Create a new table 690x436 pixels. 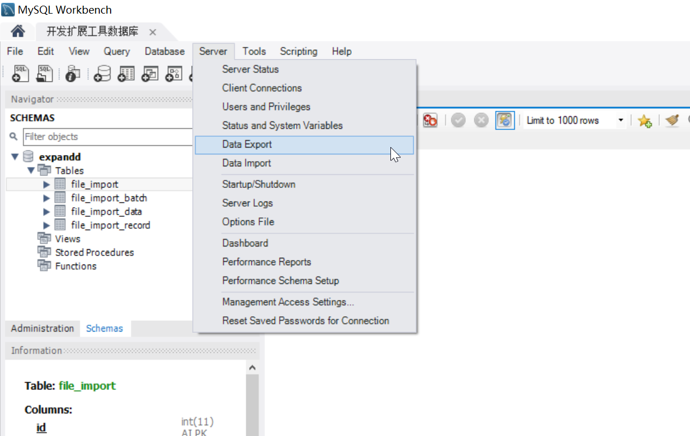(126, 73)
